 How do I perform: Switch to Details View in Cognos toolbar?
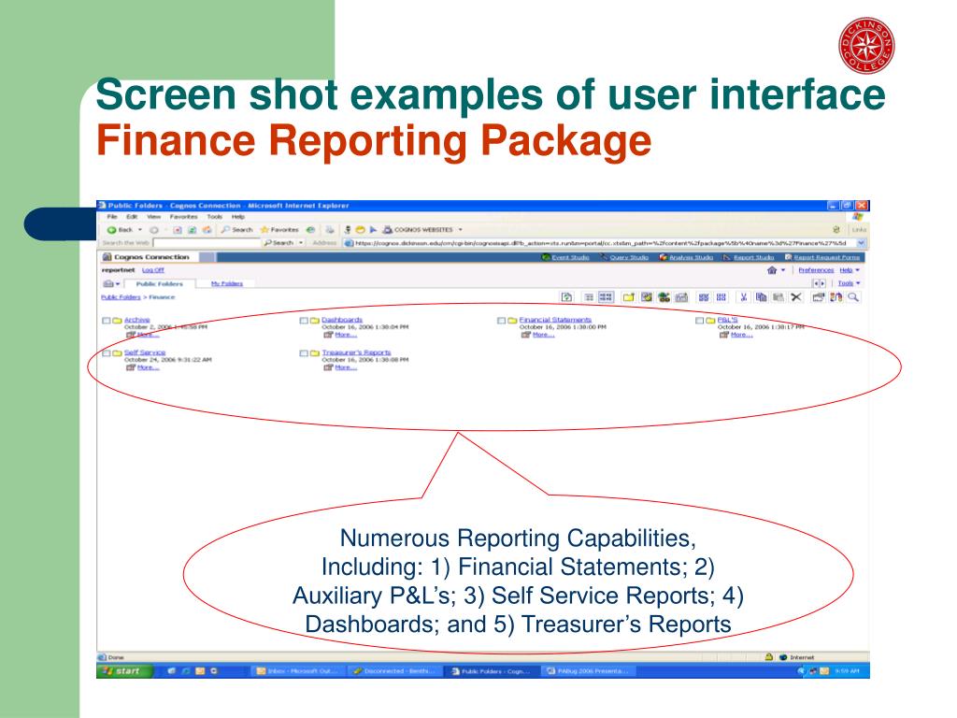pyautogui.click(x=606, y=297)
